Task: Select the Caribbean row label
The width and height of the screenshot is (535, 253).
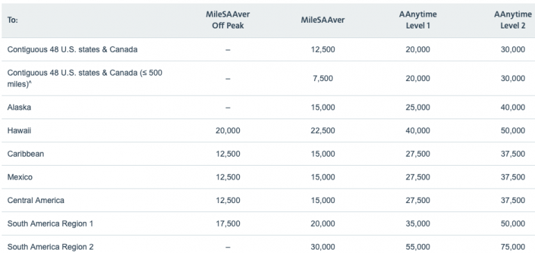Action: pos(26,154)
